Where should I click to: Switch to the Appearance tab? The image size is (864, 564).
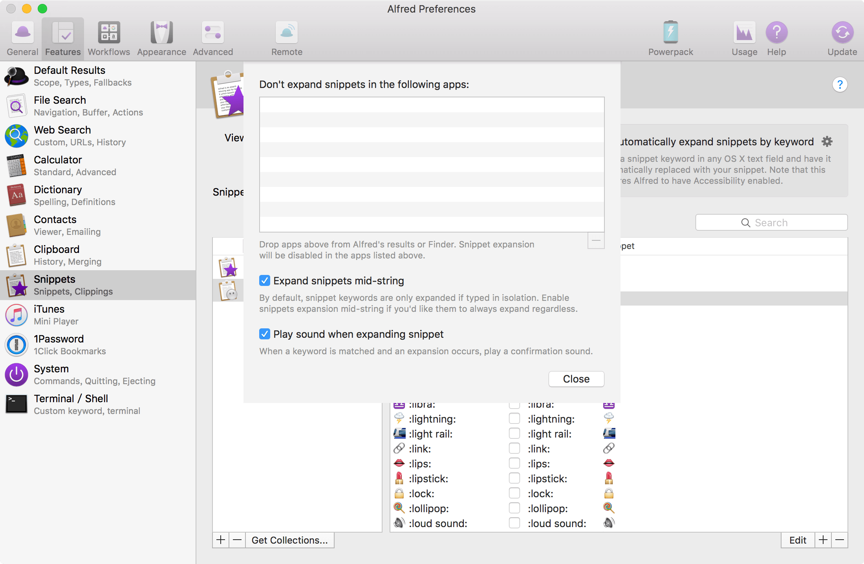(161, 38)
